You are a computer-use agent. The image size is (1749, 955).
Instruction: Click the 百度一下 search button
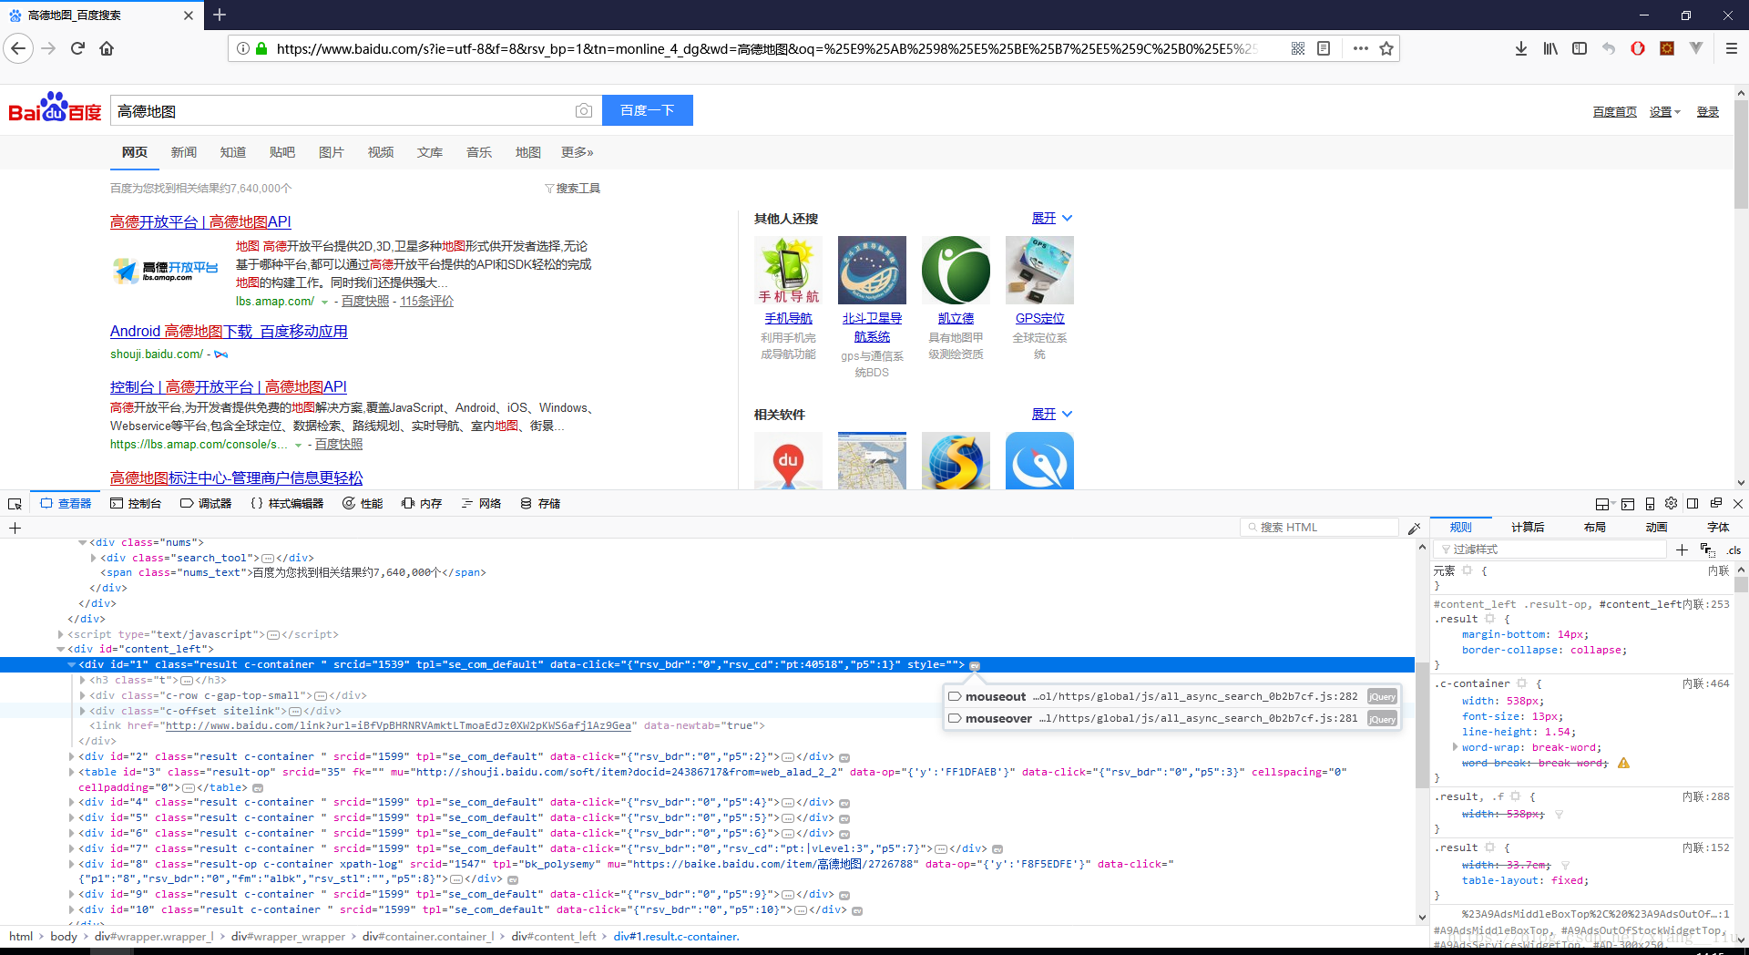pos(648,110)
